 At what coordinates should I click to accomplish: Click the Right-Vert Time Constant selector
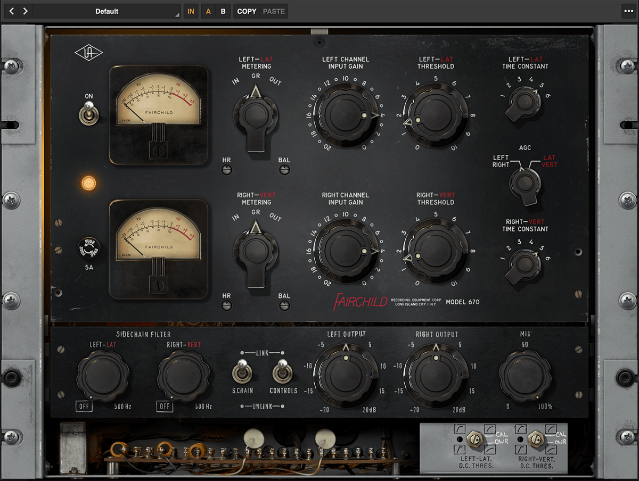[525, 265]
